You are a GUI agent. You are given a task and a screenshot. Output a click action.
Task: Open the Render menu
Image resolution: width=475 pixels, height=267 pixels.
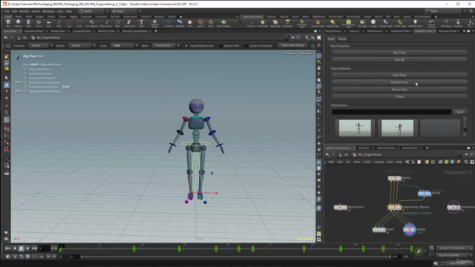click(x=24, y=11)
